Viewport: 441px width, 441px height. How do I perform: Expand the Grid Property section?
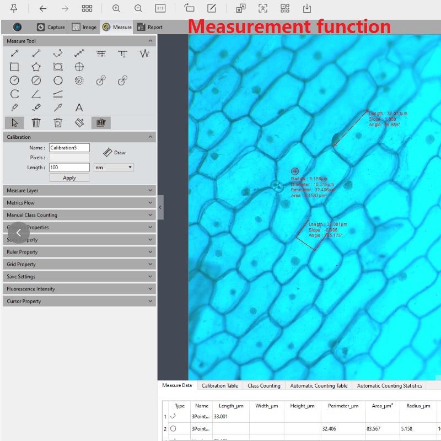tap(79, 265)
